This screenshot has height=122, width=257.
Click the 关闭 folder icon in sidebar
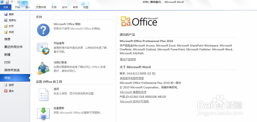6,32
